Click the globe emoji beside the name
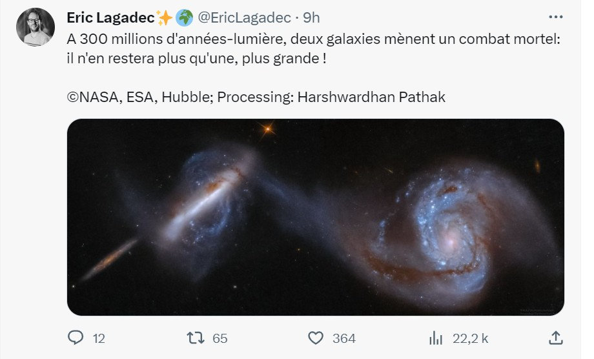The width and height of the screenshot is (594, 359). (x=185, y=17)
